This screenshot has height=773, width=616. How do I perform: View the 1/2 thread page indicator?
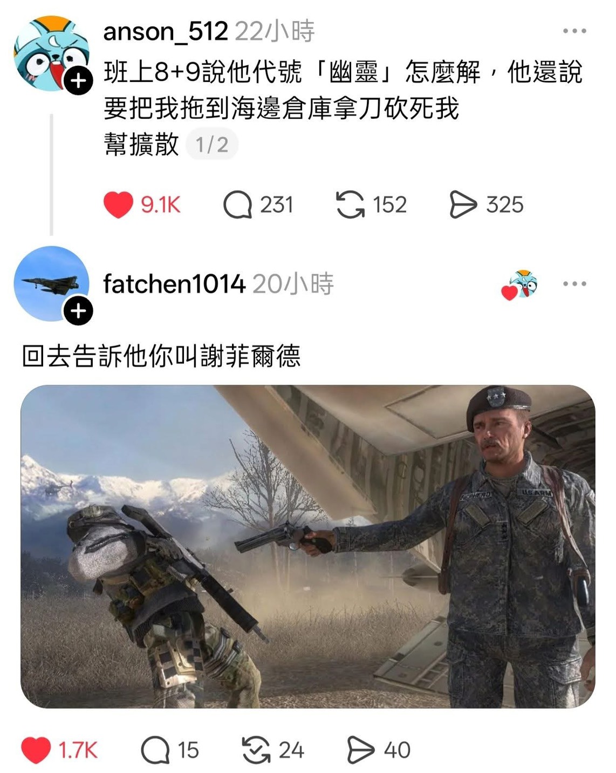tap(212, 145)
